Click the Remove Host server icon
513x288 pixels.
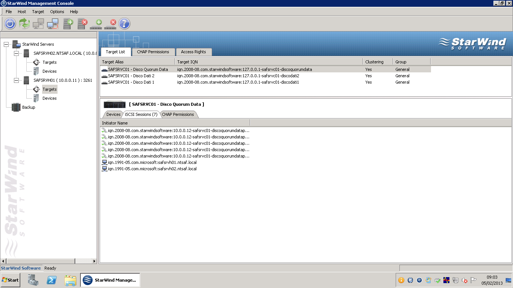coord(82,24)
